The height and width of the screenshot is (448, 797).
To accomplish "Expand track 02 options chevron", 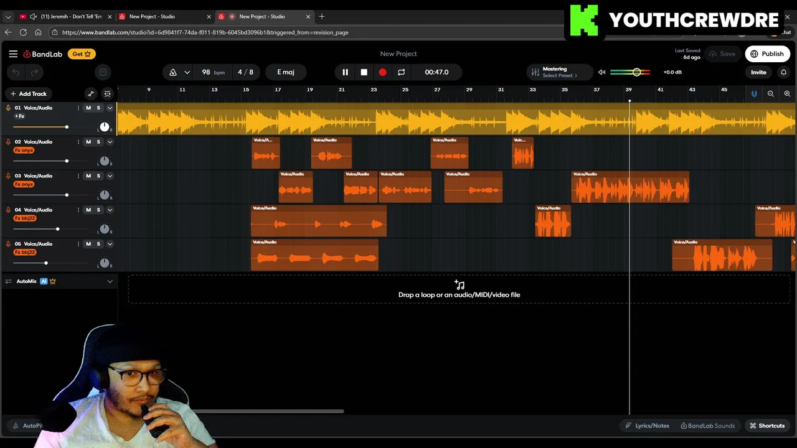I will pos(110,142).
